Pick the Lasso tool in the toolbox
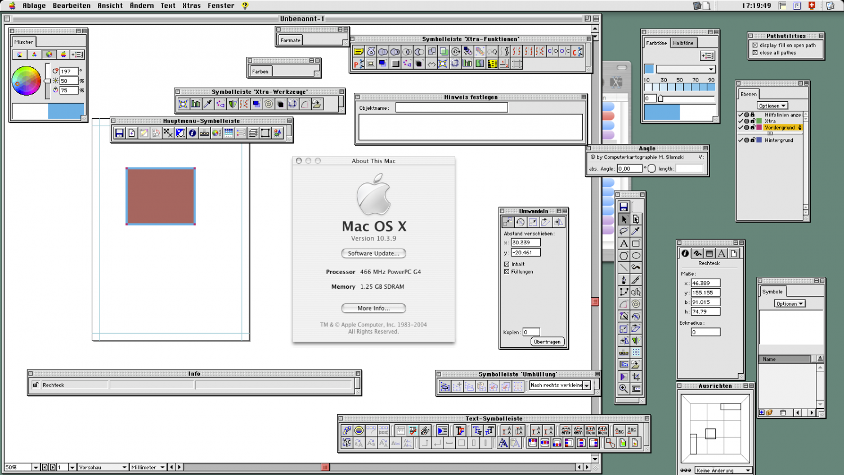Screen dimensions: 844x475 (623, 231)
